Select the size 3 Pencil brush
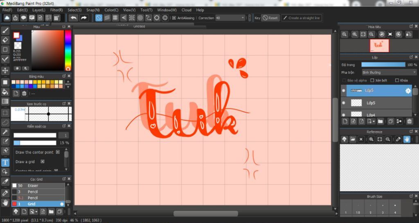Image resolution: width=419 pixels, height=223 pixels. click(38, 192)
